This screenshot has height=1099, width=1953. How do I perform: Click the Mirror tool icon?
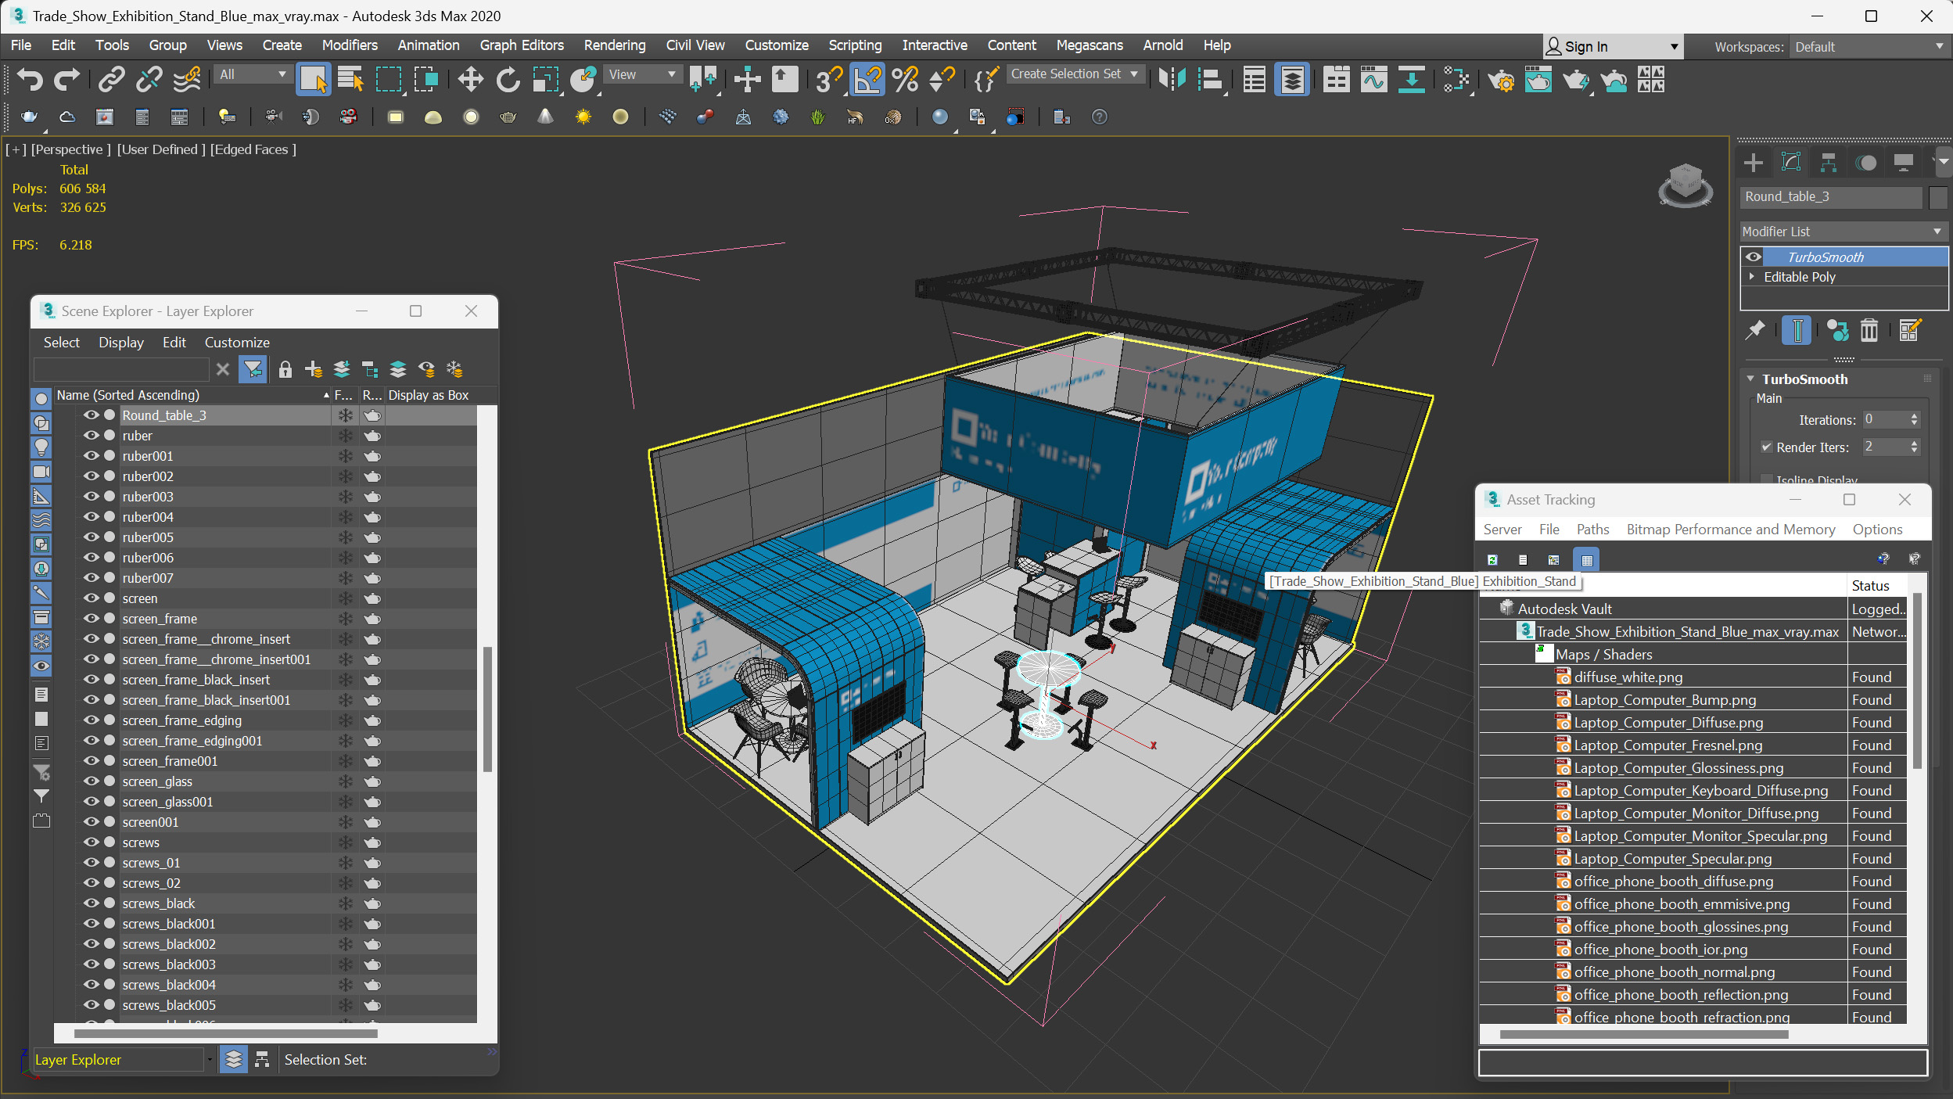(x=1172, y=79)
